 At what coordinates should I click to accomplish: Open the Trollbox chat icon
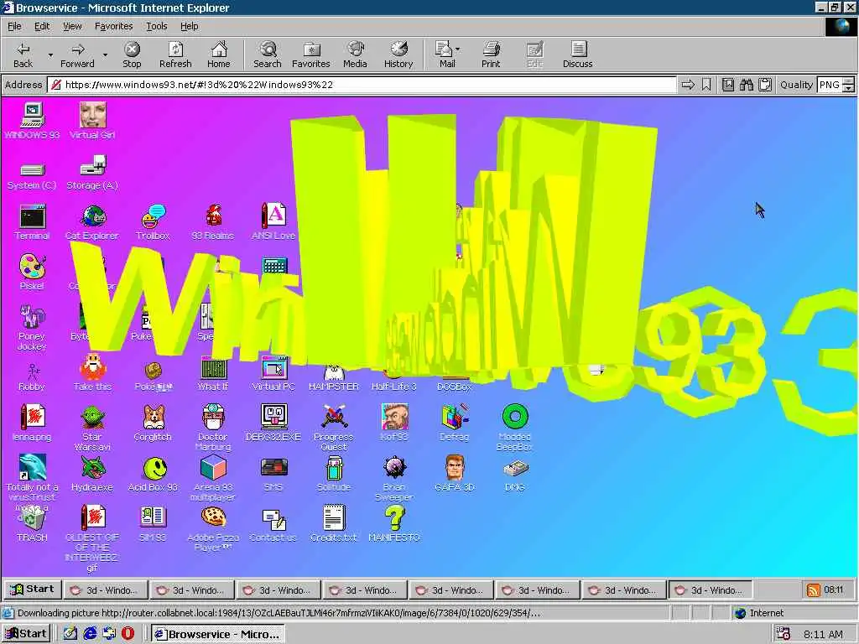pyautogui.click(x=153, y=221)
